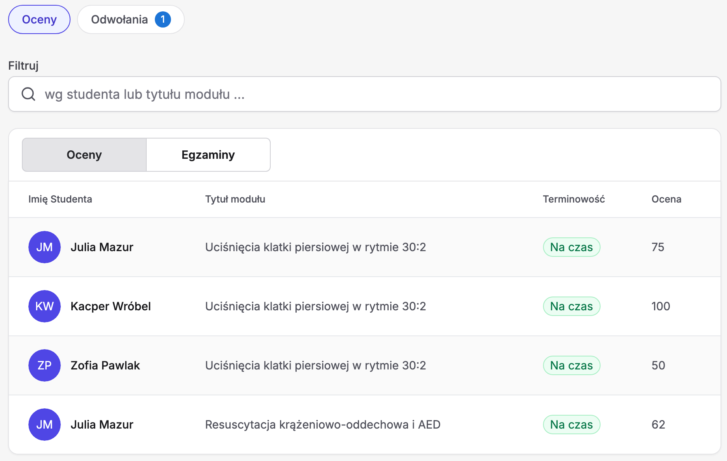The width and height of the screenshot is (727, 461).
Task: Open Julia Mazur in the Uciśnięcia row
Action: click(102, 247)
